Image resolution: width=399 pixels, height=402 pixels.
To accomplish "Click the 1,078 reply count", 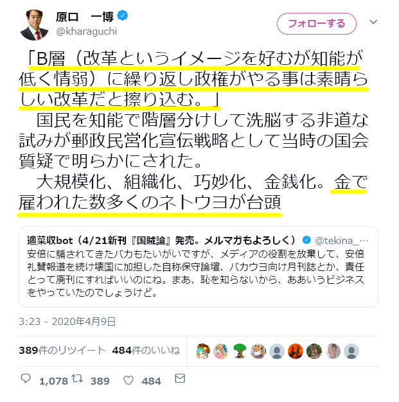I will coord(53,381).
